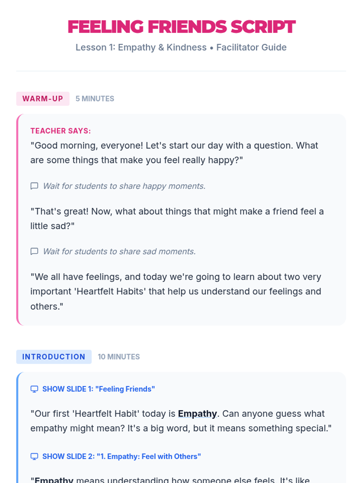Click the comment icon beside the sad moments note
The image size is (362, 483).
[x=34, y=251]
